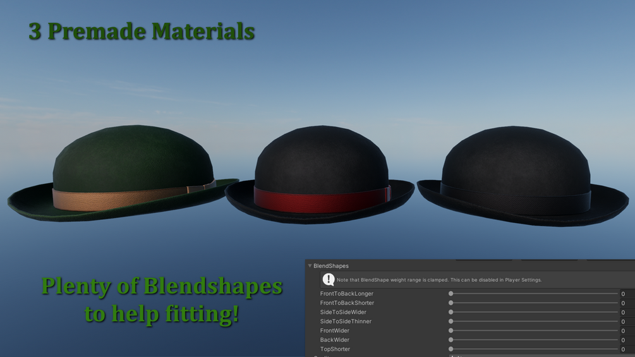Click the FrontWider value field

tap(627, 330)
